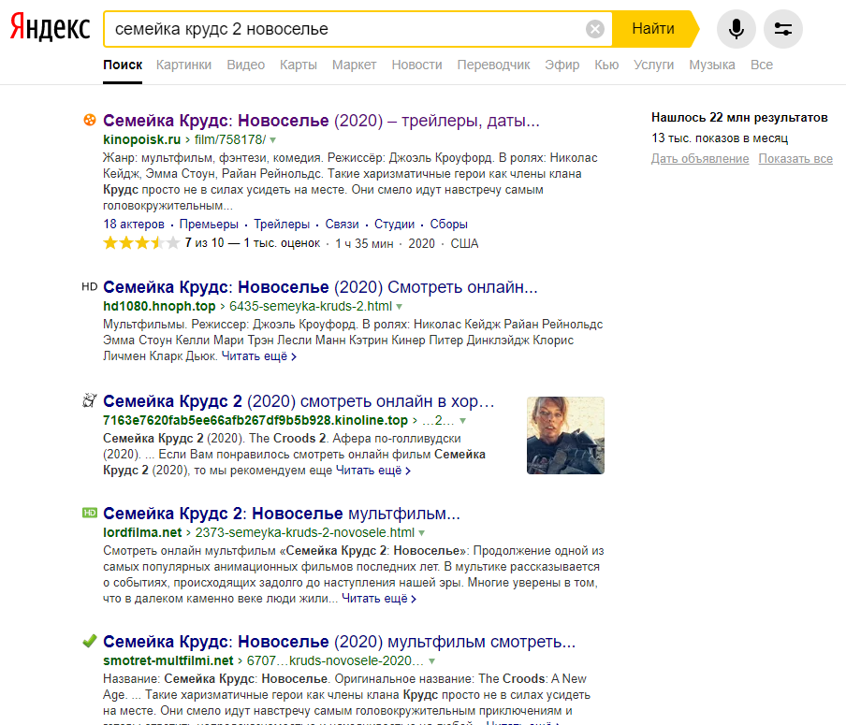The width and height of the screenshot is (846, 725).
Task: Open the Связи sitelink
Action: pos(342,224)
